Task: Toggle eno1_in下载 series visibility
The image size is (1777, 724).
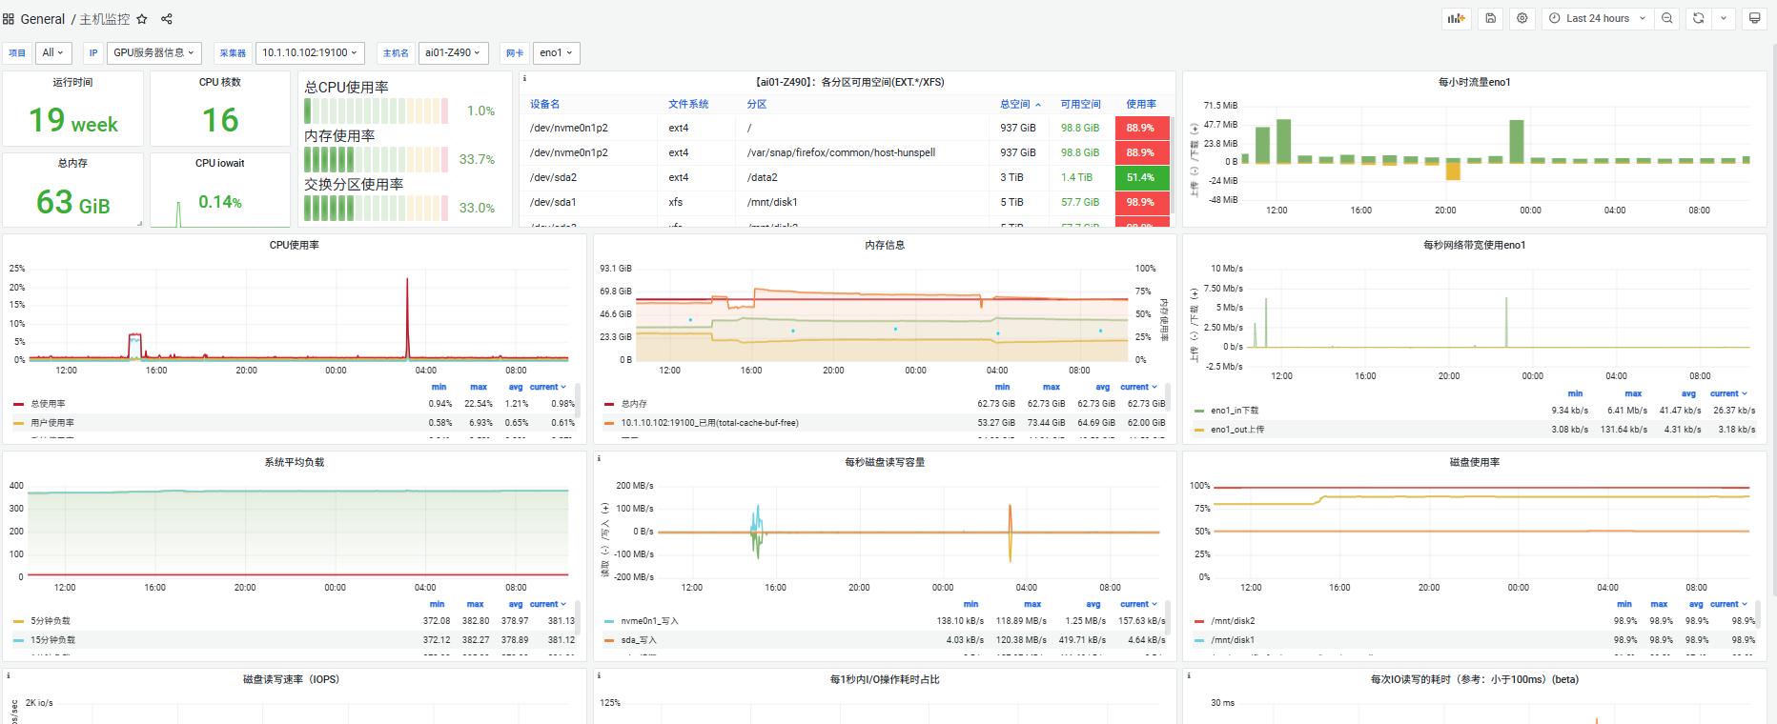Action: (1235, 411)
